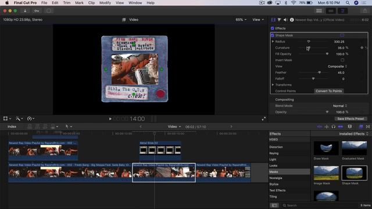Screen dimensions: 372x209
Task: Open the Transitions browser icon
Action: [x=368, y=127]
